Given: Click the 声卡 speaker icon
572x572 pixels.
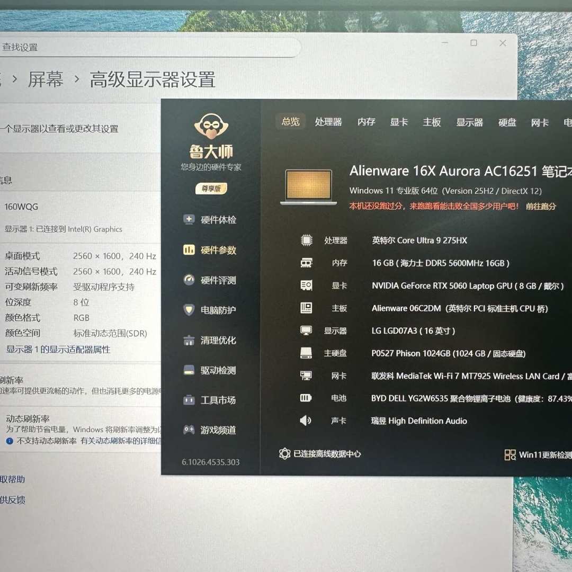Looking at the screenshot, I should [306, 421].
